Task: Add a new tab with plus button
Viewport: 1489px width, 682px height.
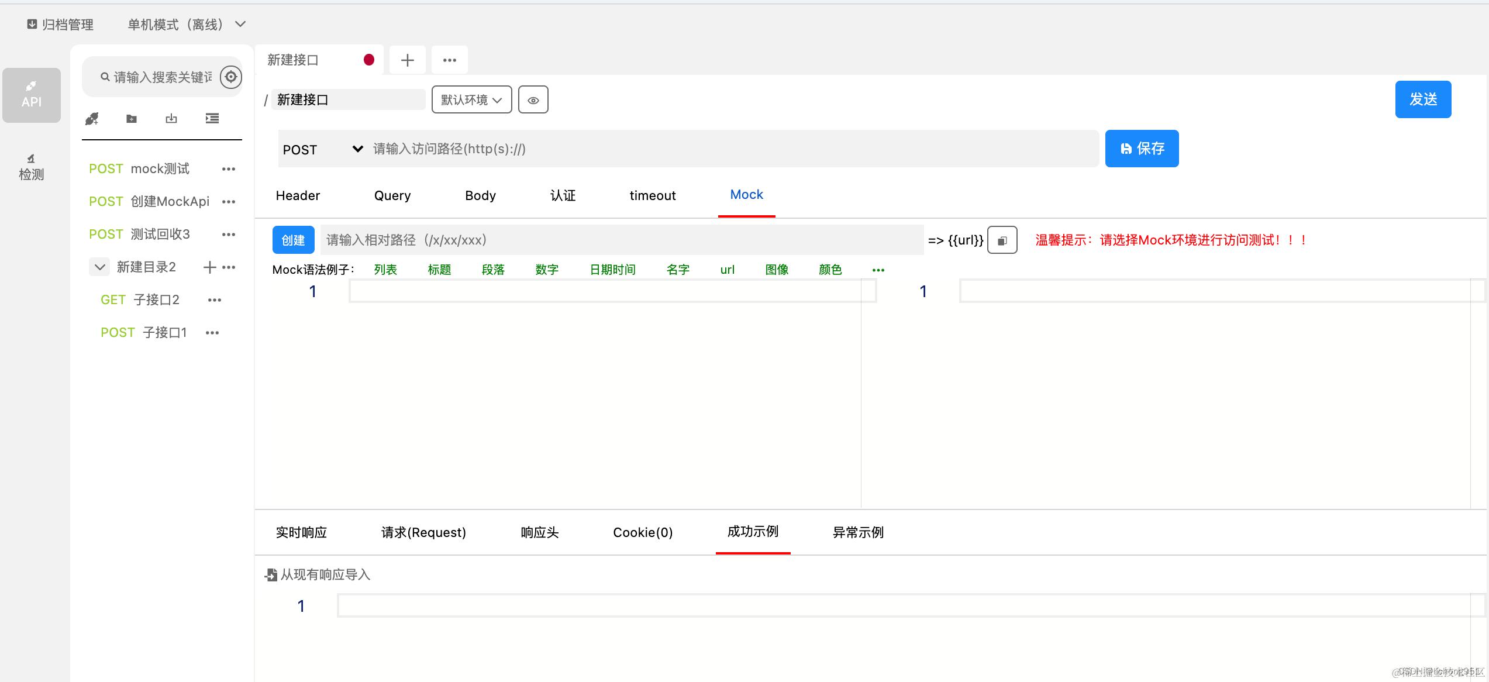Action: (408, 60)
